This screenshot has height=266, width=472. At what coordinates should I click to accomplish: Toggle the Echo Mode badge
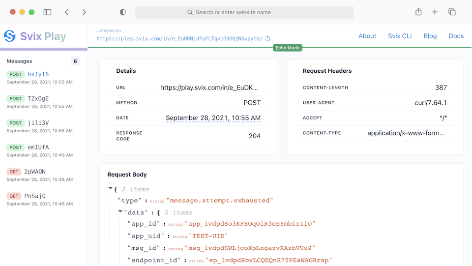point(288,48)
